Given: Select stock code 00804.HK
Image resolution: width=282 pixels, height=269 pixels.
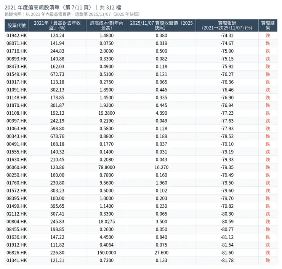Looking at the screenshot, I should click(x=16, y=221).
